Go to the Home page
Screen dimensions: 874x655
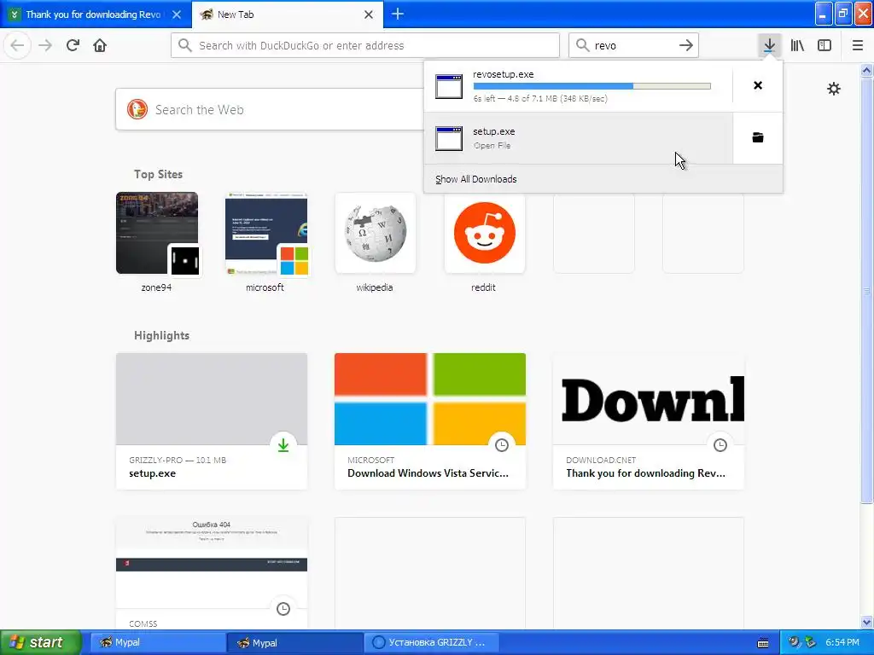(100, 45)
